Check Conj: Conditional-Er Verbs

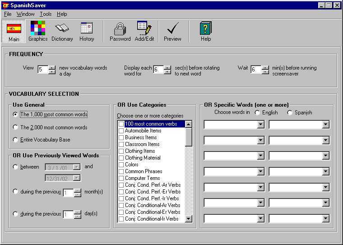tap(121, 212)
